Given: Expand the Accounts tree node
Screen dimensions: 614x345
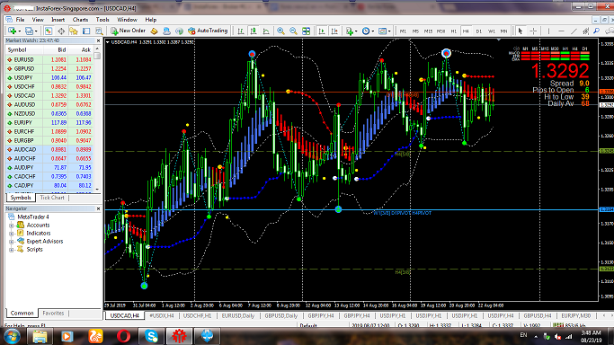Looking at the screenshot, I should [12, 226].
